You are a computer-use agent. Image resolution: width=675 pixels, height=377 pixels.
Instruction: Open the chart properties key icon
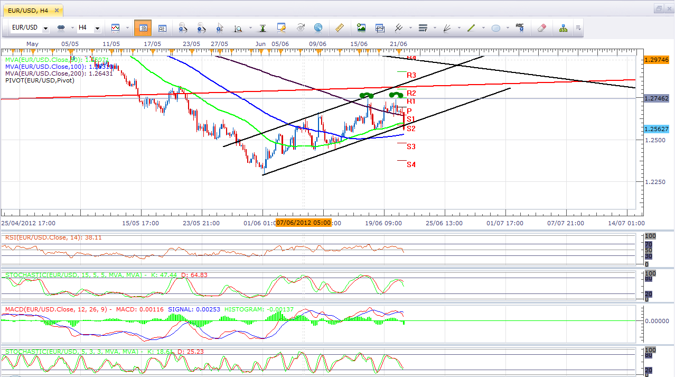[282, 27]
